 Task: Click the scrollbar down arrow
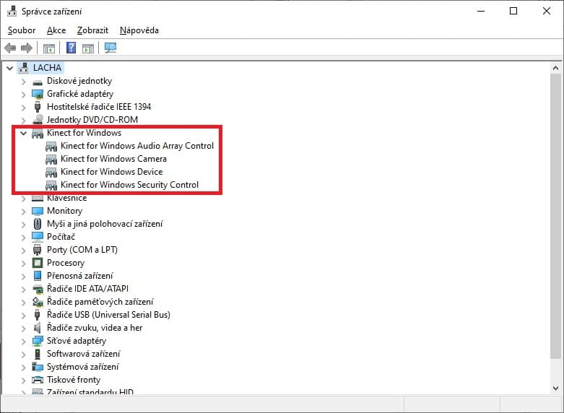point(556,388)
